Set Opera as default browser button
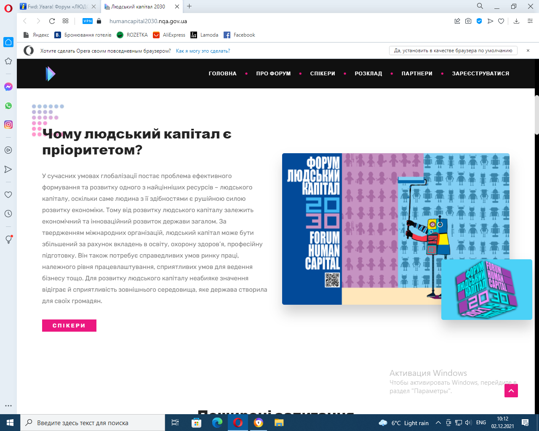539x431 pixels. point(453,51)
